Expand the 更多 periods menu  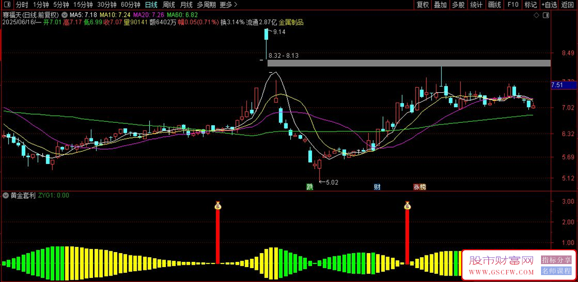pos(228,5)
